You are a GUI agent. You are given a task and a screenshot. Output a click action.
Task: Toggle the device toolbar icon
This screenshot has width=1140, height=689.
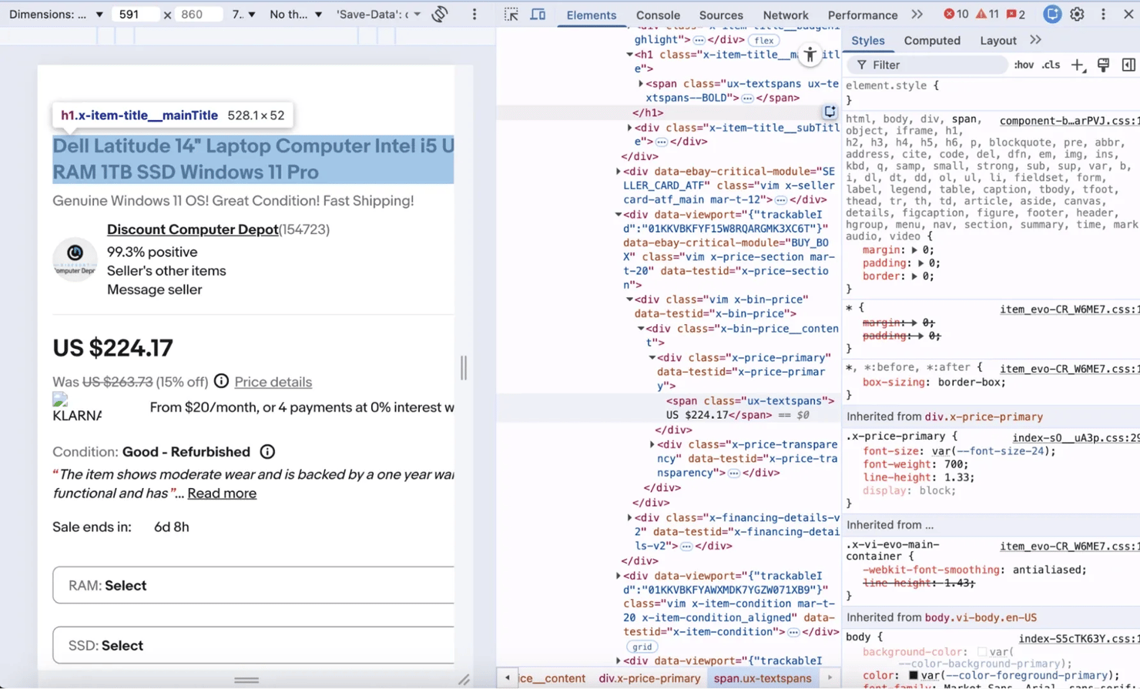click(x=538, y=15)
